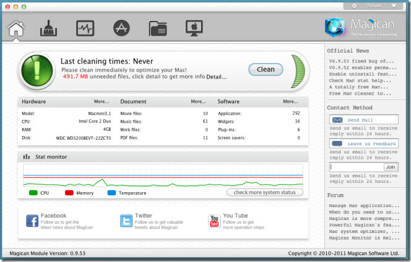Click the Twitter icon

click(126, 221)
